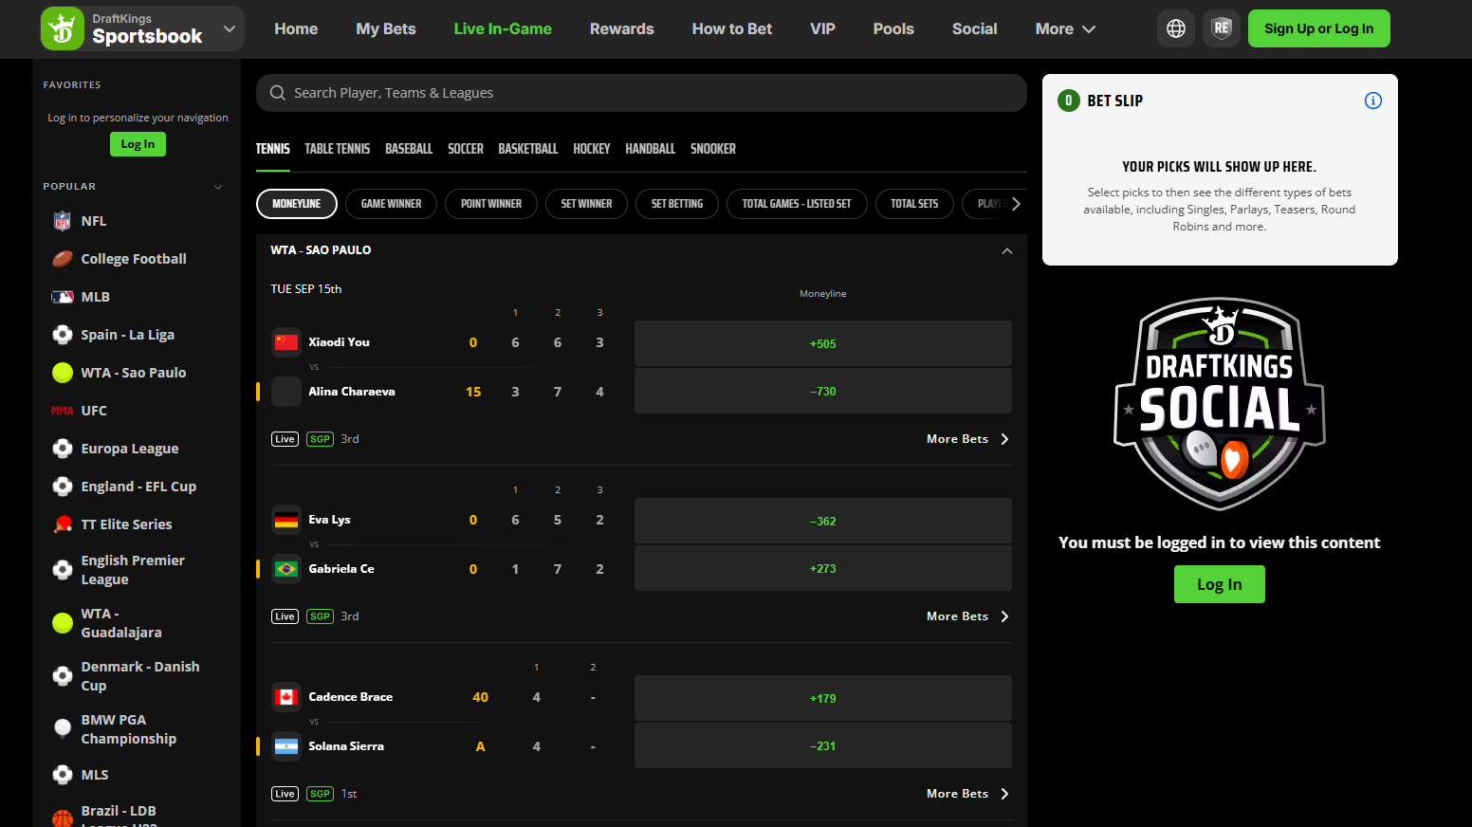
Task: Click the WTA - Guadalajara tennis ball icon
Action: [x=63, y=623]
